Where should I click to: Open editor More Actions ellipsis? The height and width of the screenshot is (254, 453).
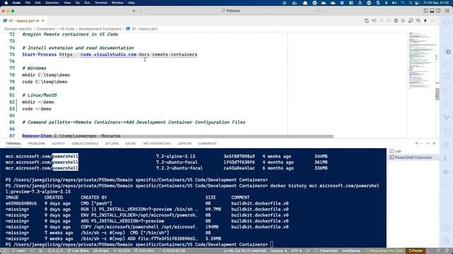[x=432, y=20]
